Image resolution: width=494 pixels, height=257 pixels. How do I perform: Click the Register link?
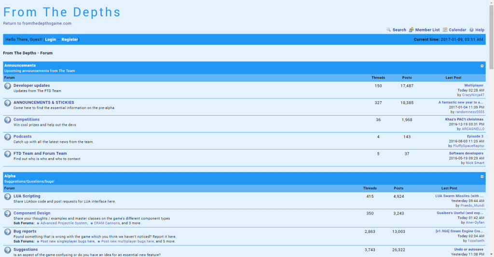point(69,40)
